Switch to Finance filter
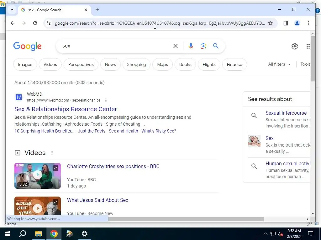The image size is (321, 240). point(234,64)
